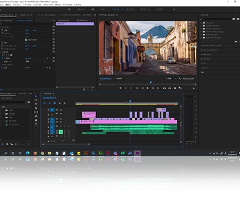Viewport: 240px width, 198px height.
Task: Add marker button in Program monitor transport
Action: pyautogui.click(x=120, y=88)
